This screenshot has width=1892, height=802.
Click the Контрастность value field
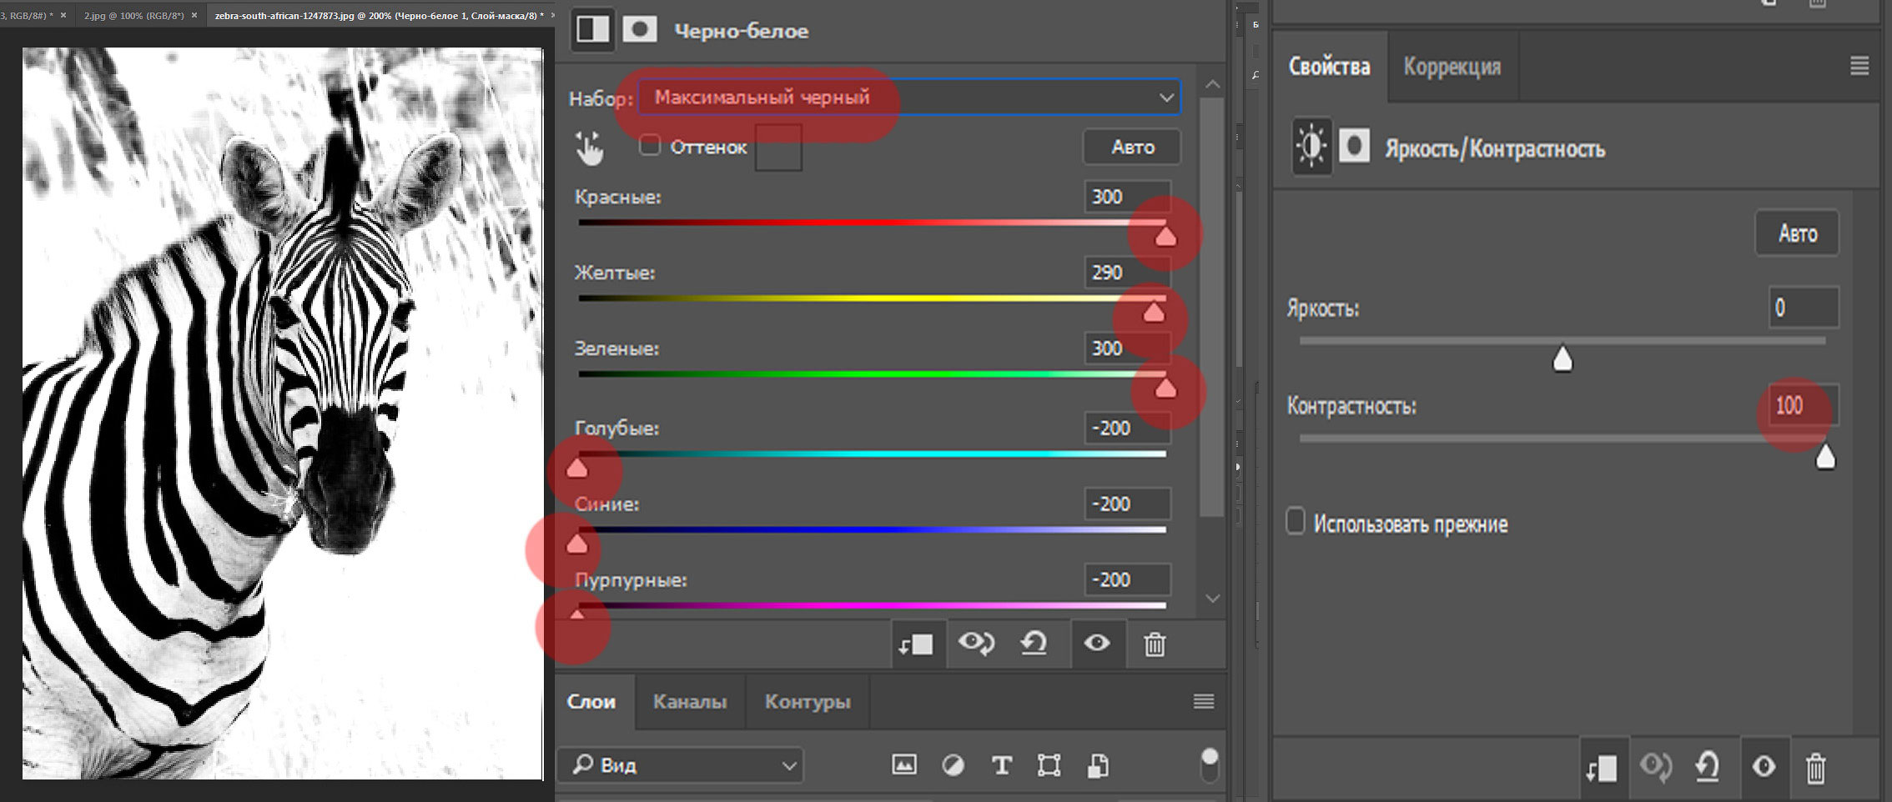1803,405
